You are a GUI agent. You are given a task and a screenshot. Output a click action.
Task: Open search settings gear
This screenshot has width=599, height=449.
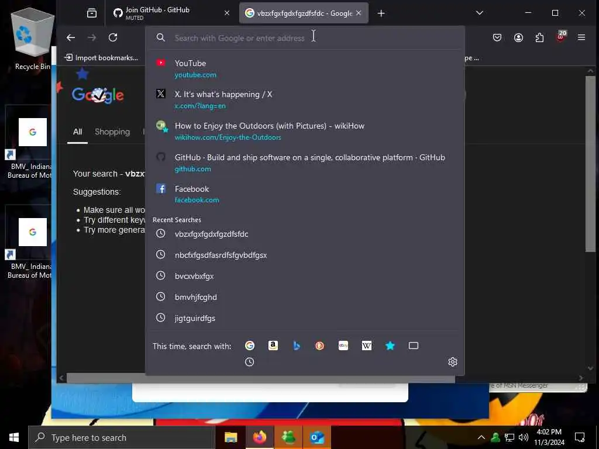point(453,361)
